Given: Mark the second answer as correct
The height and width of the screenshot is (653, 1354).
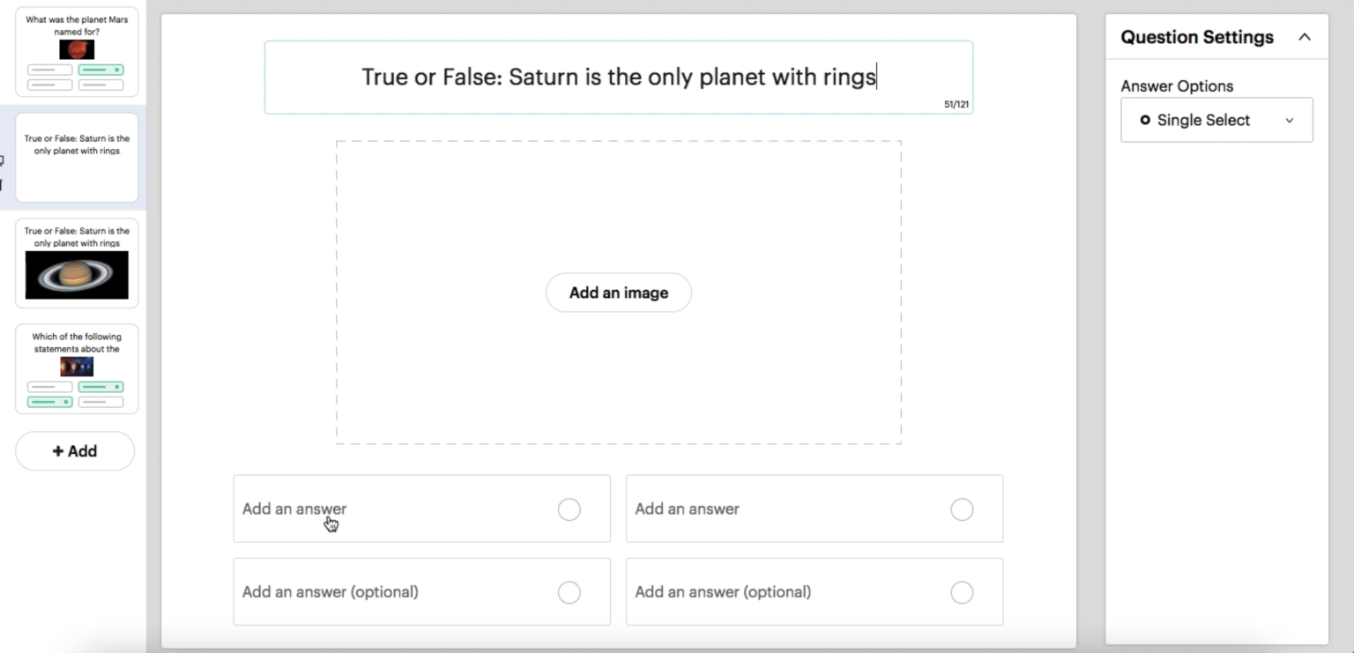Looking at the screenshot, I should tap(962, 509).
